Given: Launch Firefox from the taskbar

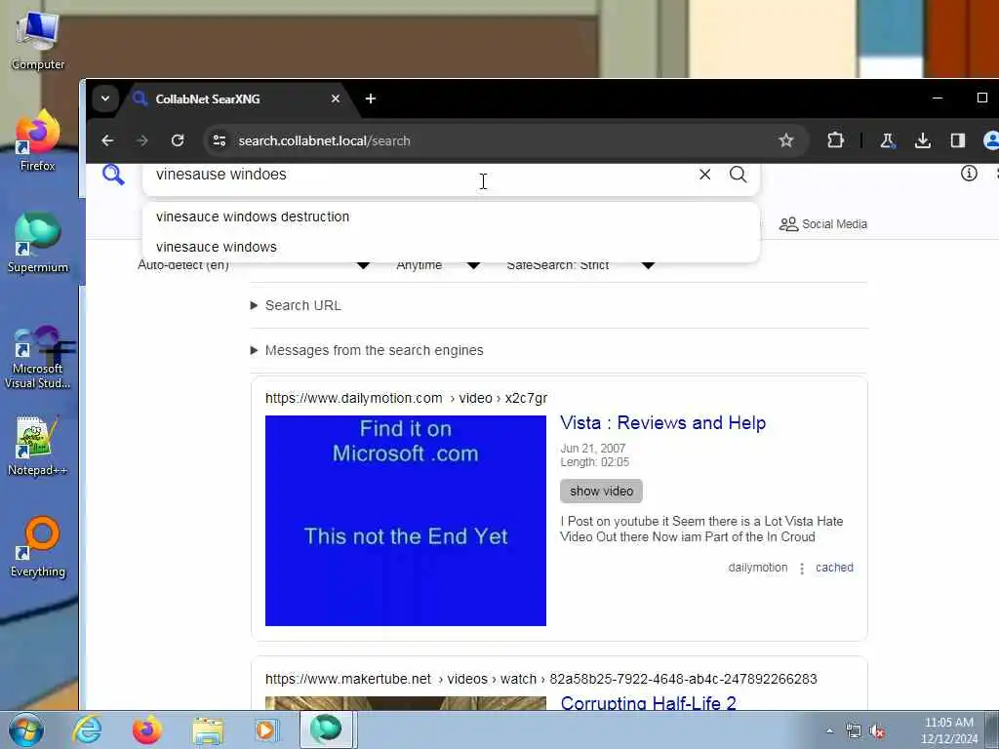Looking at the screenshot, I should pos(146,729).
